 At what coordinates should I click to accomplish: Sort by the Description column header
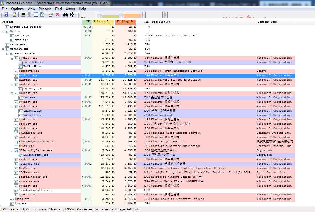(x=203, y=22)
